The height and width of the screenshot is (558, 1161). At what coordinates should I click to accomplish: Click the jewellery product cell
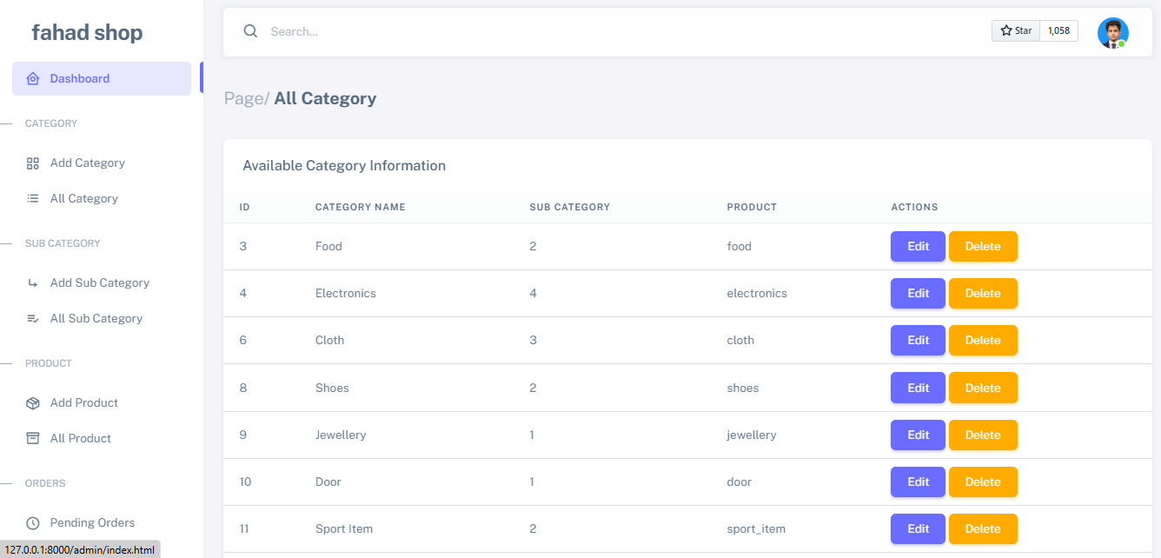tap(752, 435)
